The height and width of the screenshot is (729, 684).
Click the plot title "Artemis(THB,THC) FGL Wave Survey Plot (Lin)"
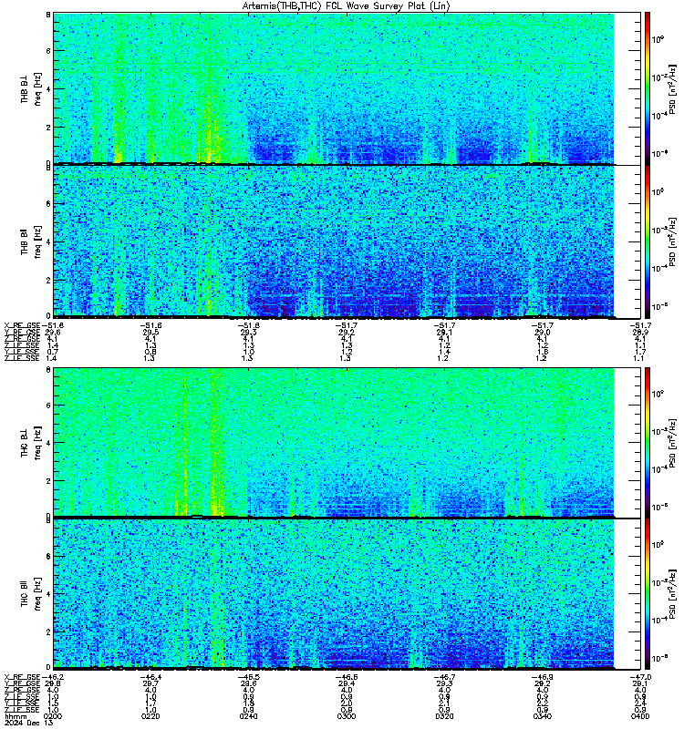347,6
